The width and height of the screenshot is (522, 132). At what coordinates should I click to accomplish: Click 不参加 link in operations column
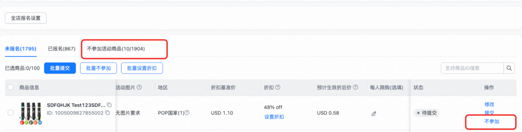click(492, 122)
